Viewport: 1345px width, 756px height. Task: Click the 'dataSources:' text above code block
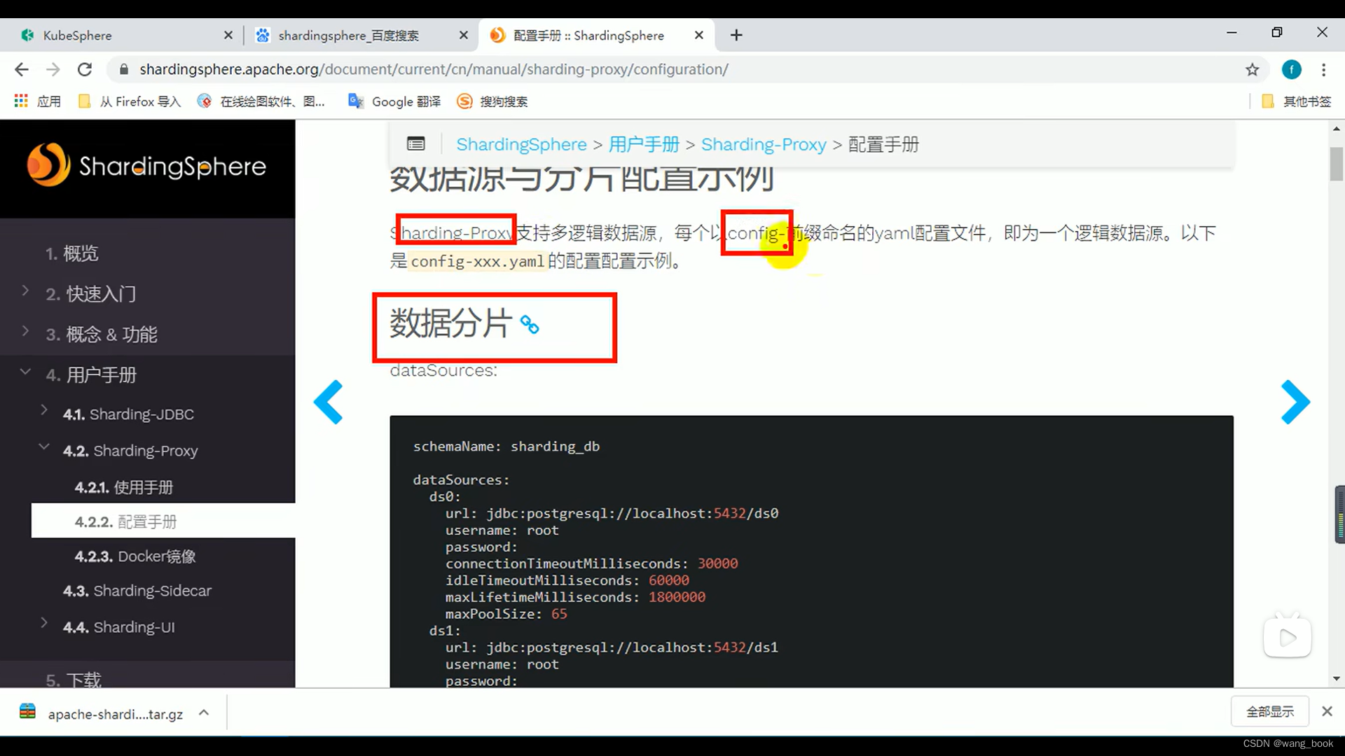(443, 370)
